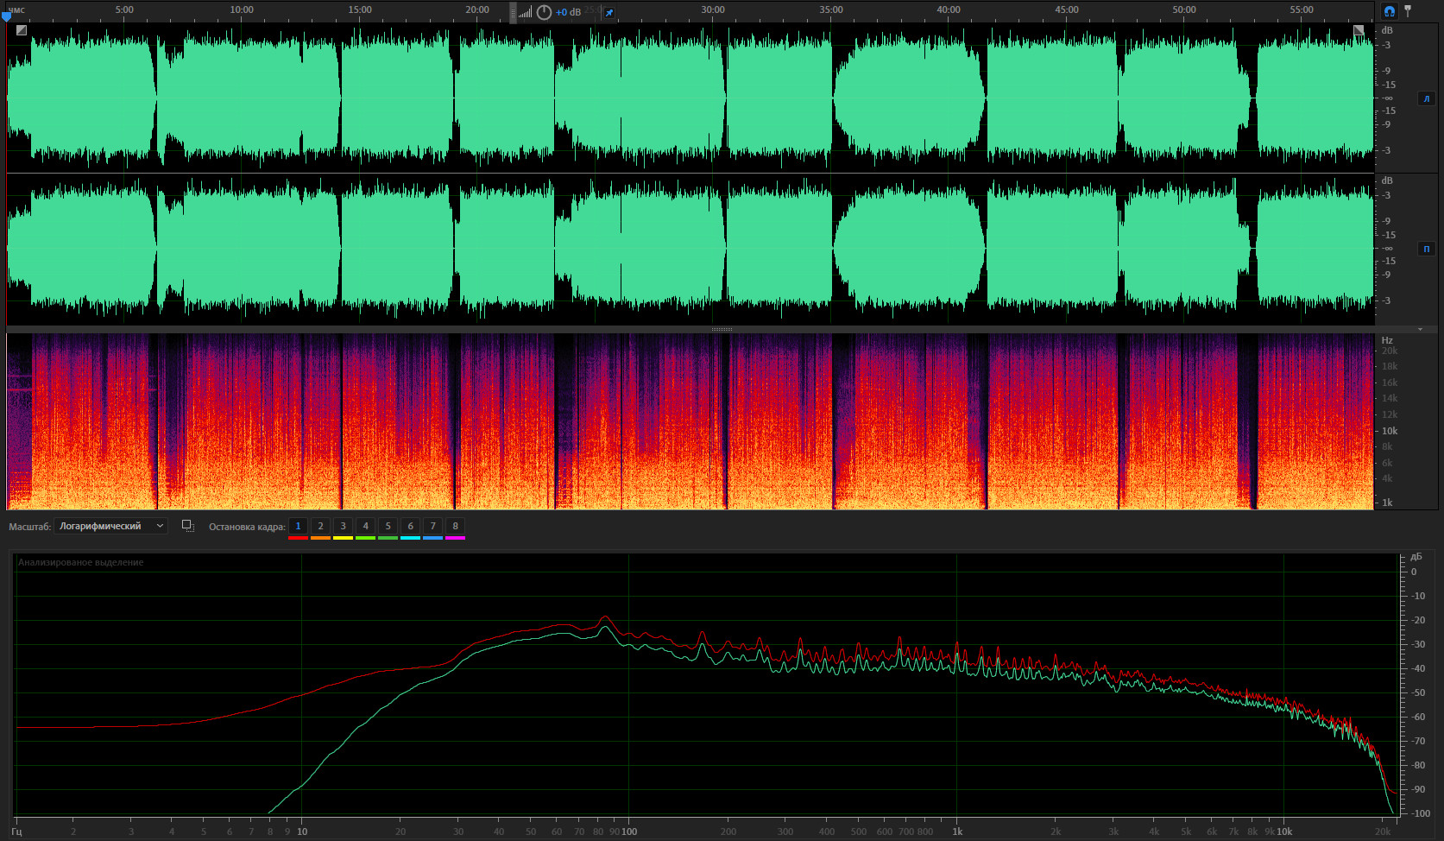
Task: Click the red color bar under frame 1
Action: point(298,538)
